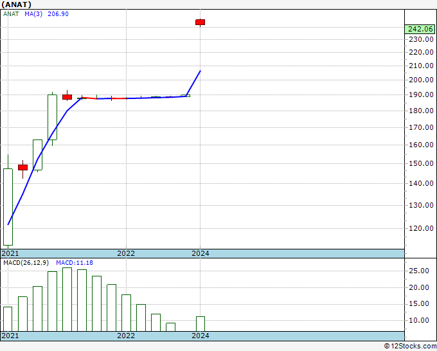Click the 150.00 price axis label
This screenshot has height=351, width=437.
(421, 163)
